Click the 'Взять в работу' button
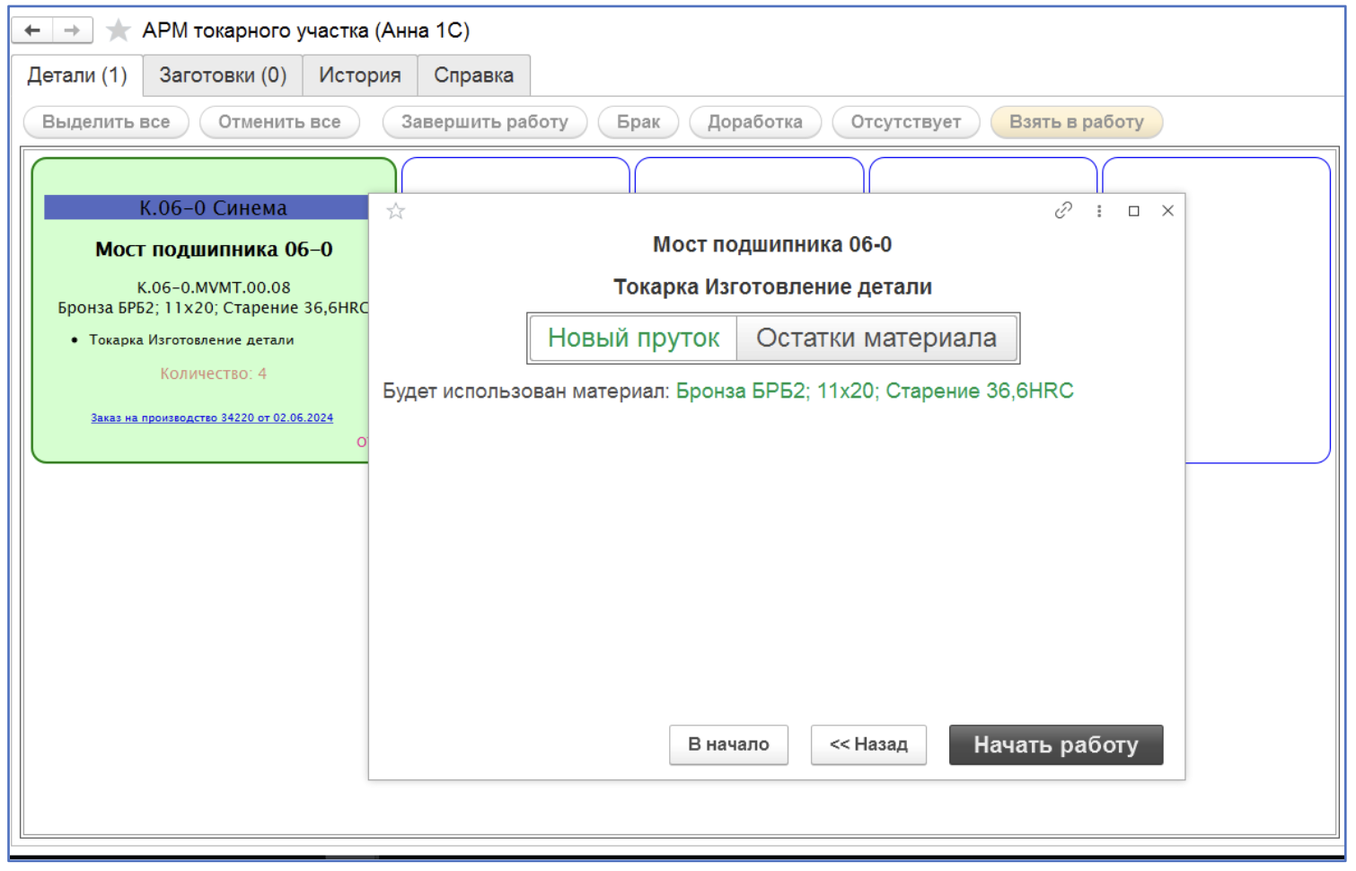 1076,122
